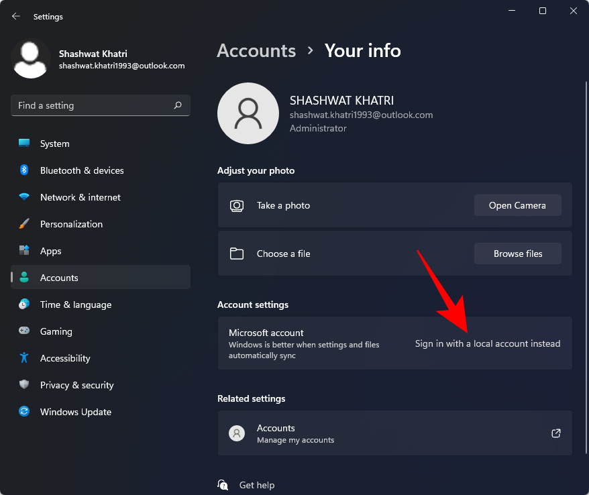Switch to Apps settings
The height and width of the screenshot is (495, 589).
point(24,251)
